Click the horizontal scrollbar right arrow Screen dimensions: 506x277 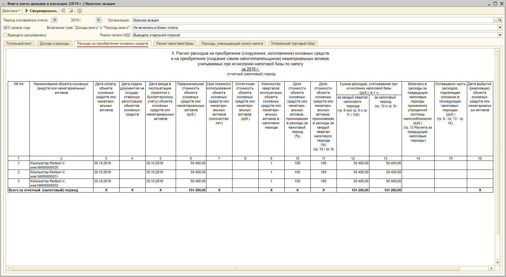point(491,268)
